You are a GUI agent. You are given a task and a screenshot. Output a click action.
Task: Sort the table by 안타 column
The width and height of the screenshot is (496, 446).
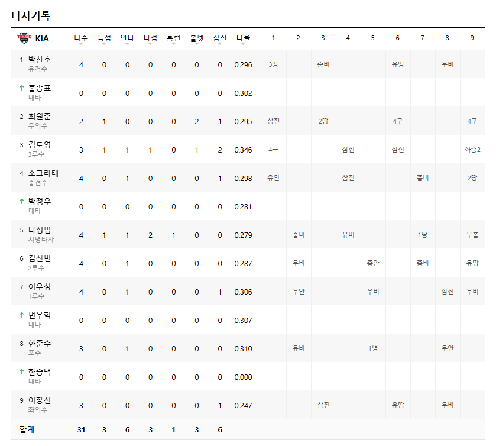pos(127,38)
